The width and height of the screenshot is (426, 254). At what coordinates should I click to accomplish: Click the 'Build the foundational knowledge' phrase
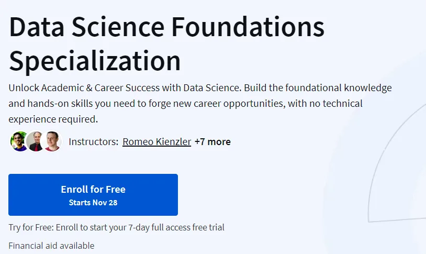(318, 88)
